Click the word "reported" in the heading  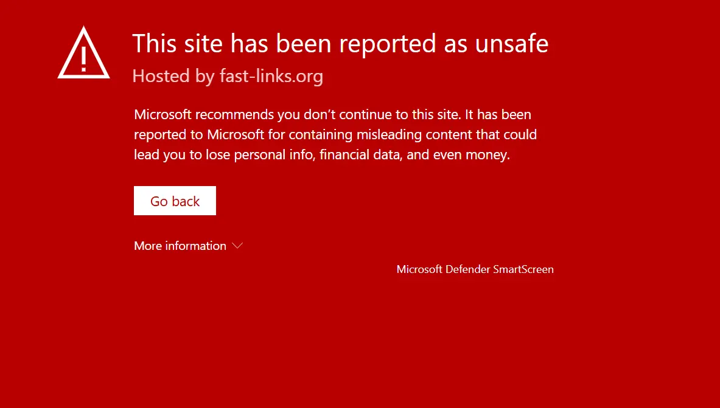[x=388, y=44]
